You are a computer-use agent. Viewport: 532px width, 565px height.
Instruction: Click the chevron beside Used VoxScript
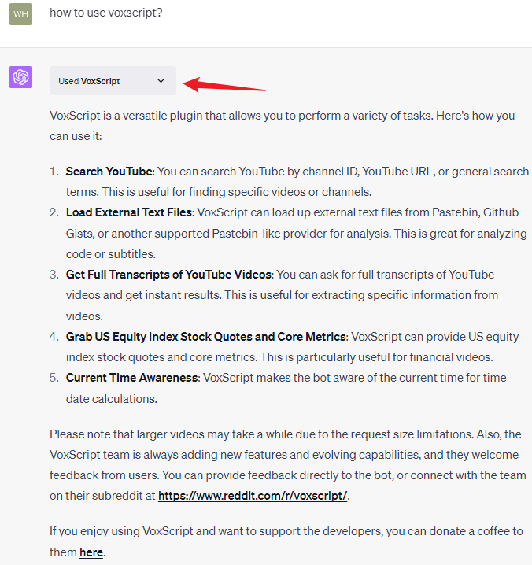click(161, 81)
